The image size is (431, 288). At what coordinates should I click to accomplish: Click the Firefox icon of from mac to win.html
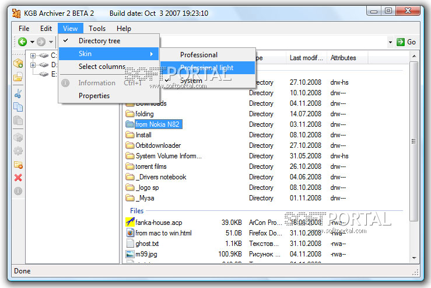(130, 233)
